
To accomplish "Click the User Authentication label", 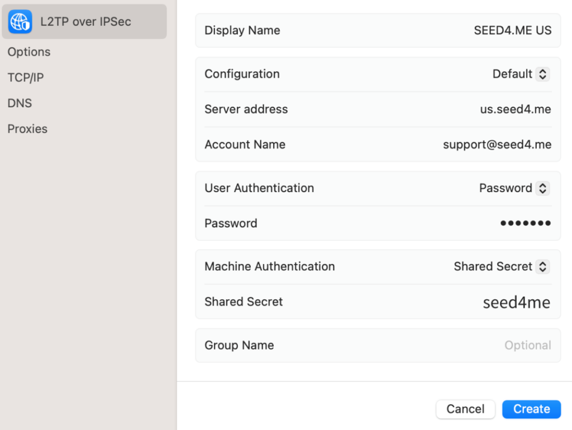I will point(259,188).
